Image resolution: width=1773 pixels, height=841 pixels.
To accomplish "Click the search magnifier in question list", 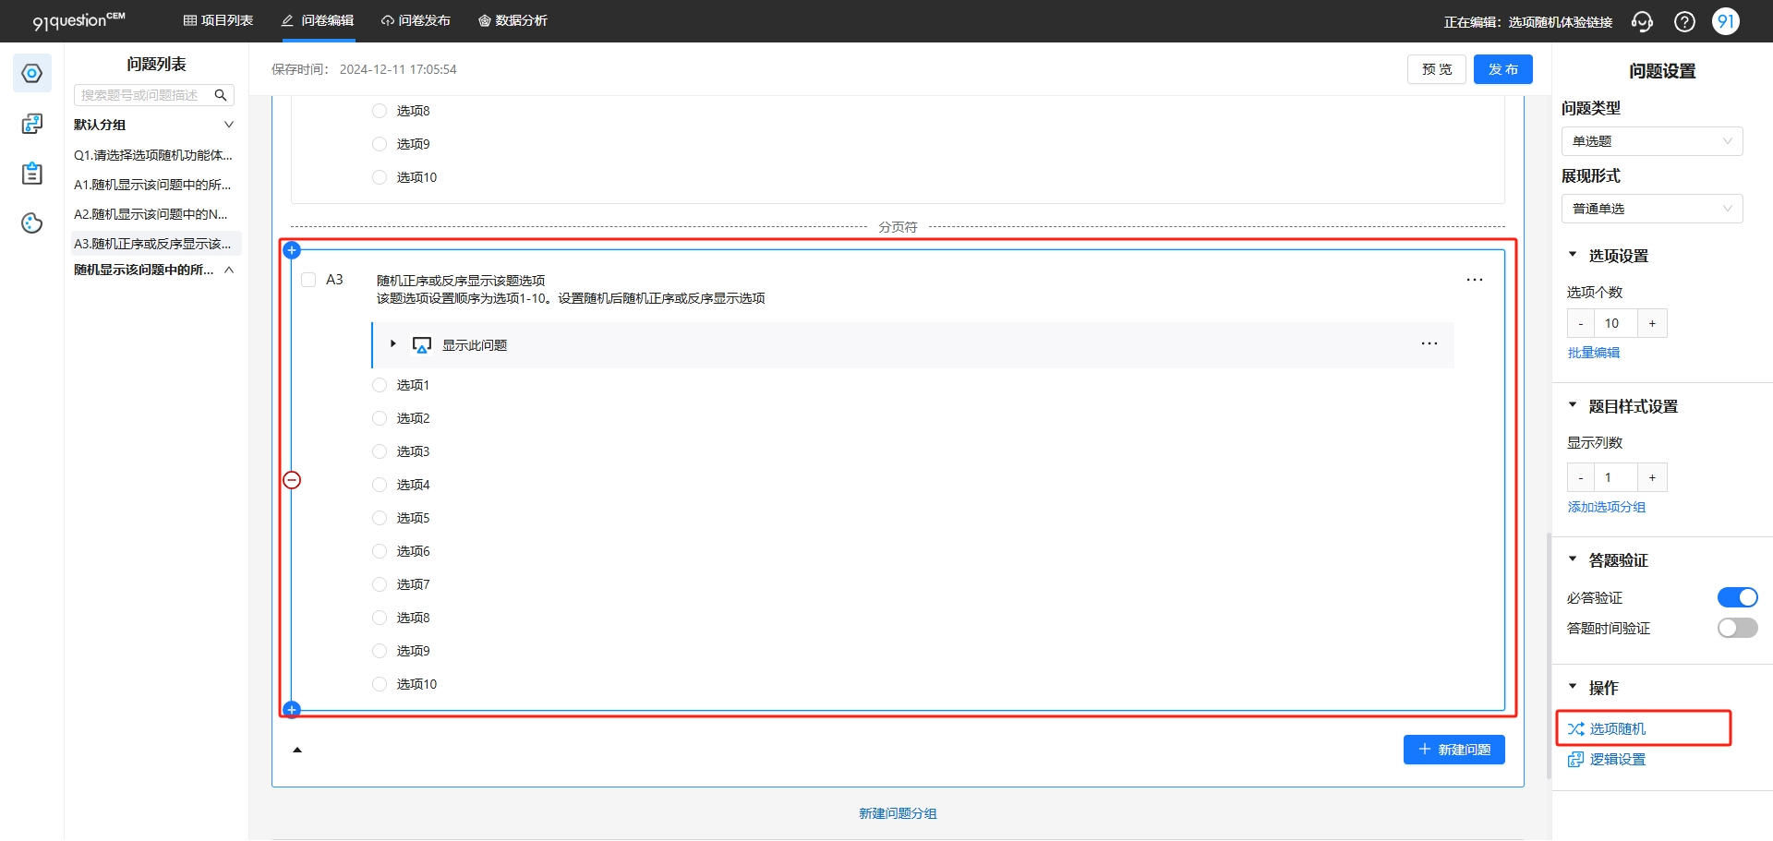I will coord(221,95).
